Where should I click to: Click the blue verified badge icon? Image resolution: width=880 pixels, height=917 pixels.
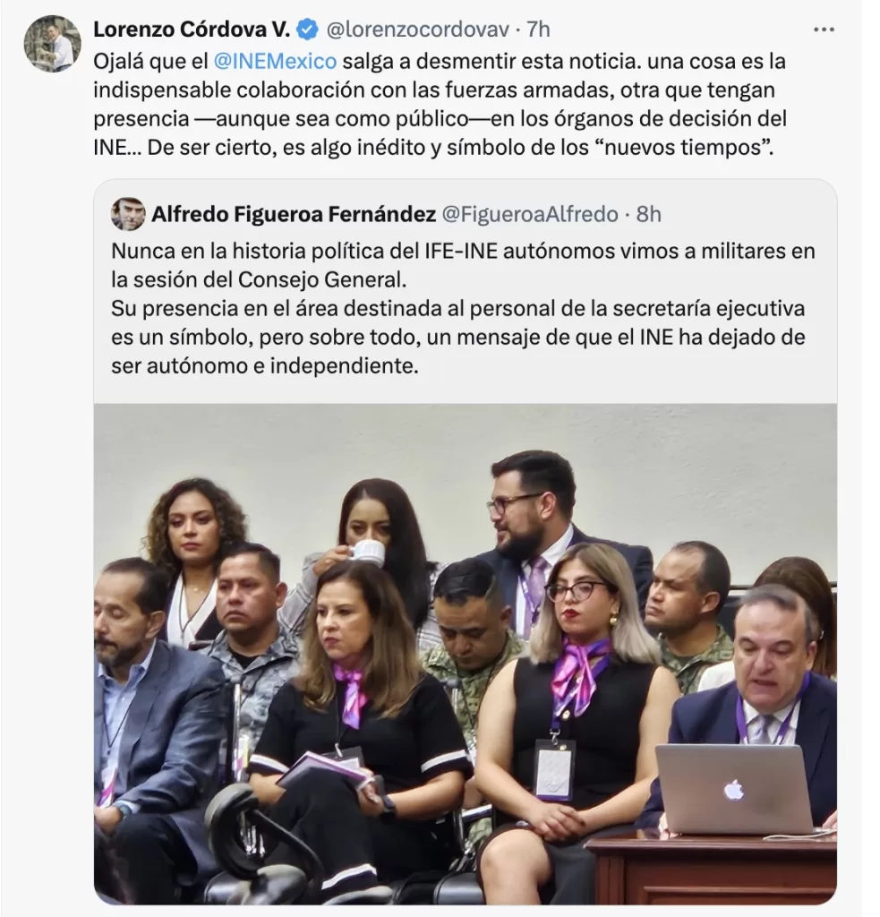click(308, 30)
